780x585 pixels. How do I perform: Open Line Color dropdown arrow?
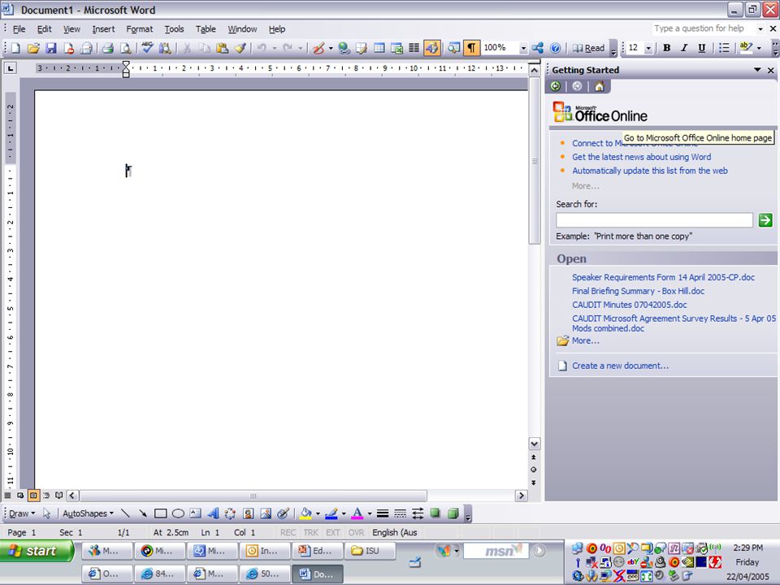coord(343,513)
